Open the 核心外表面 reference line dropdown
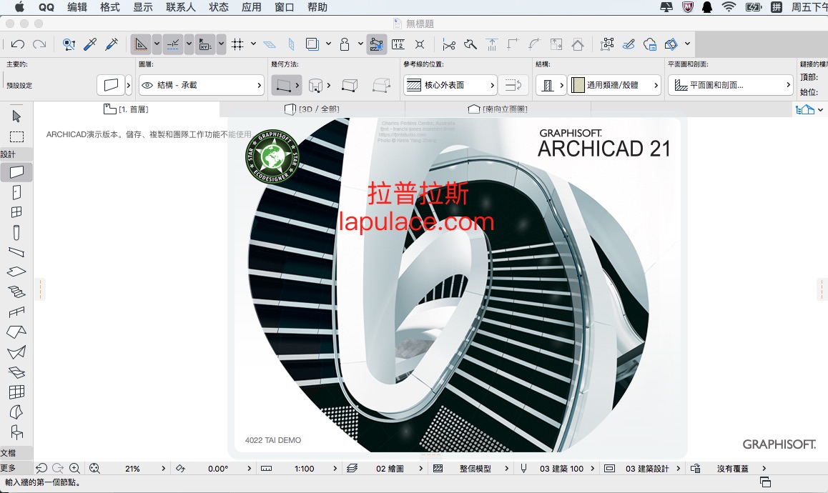 pyautogui.click(x=450, y=85)
